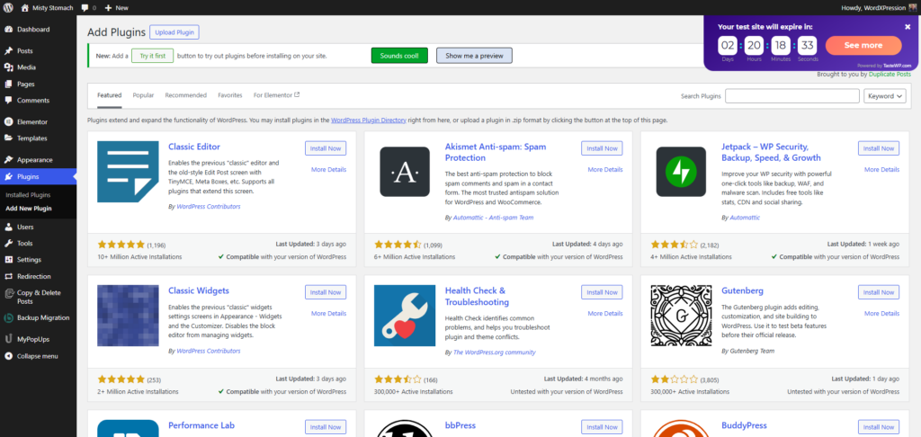
Task: Open Add New Plugin submenu item
Action: (x=29, y=209)
